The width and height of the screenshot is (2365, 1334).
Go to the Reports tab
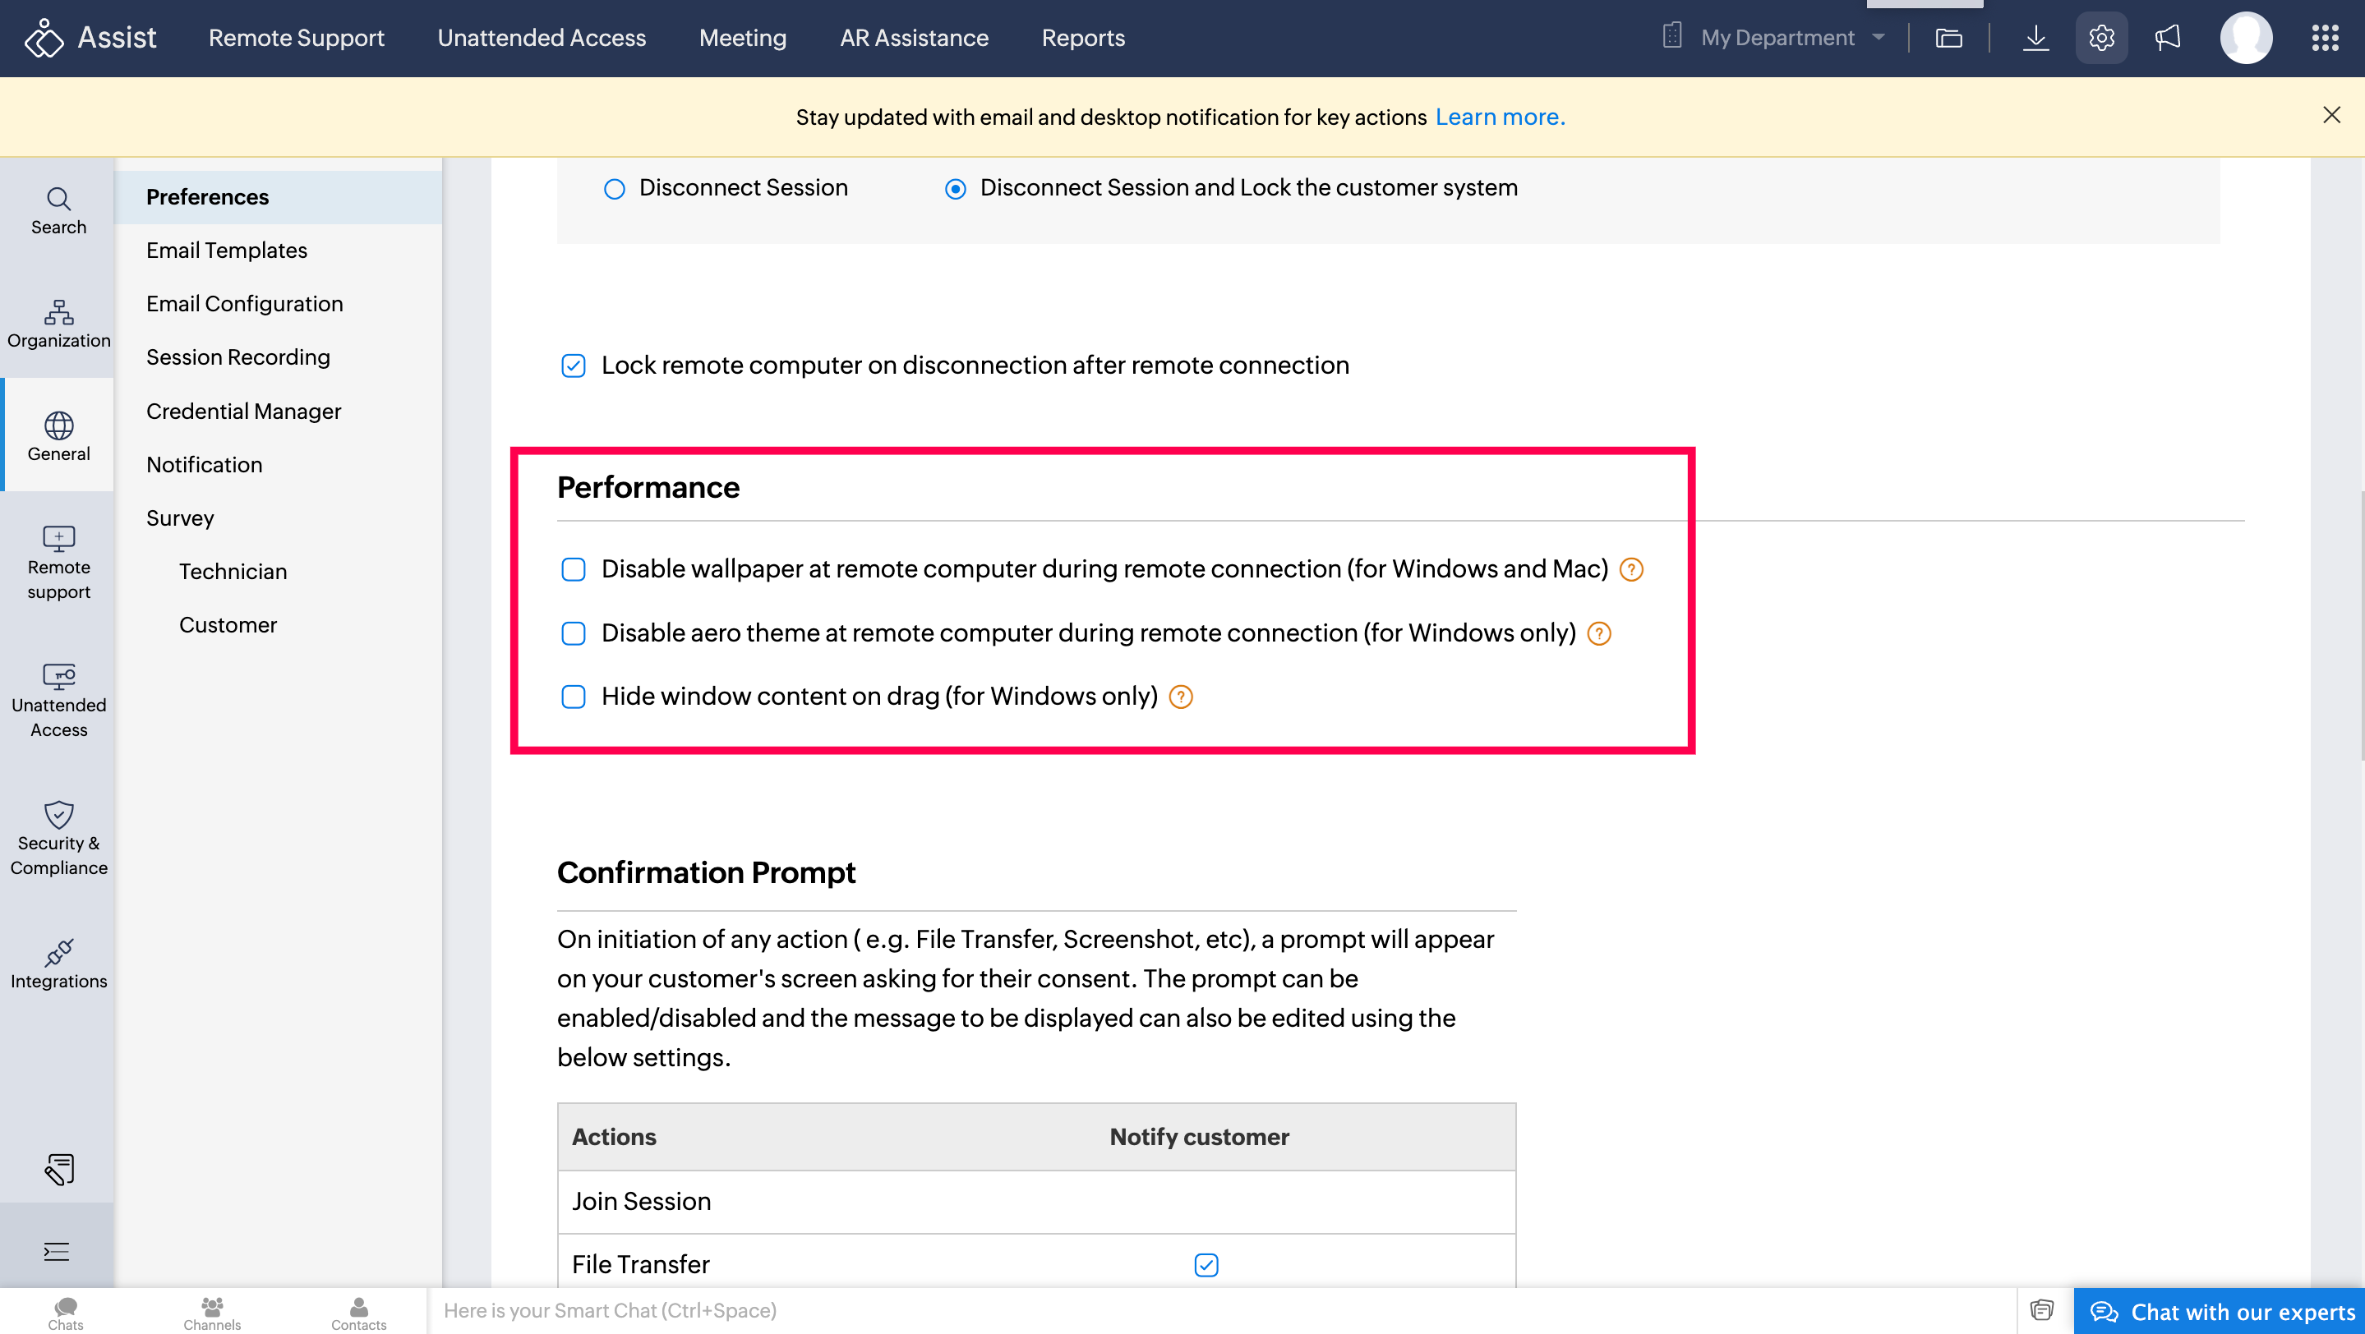coord(1082,38)
